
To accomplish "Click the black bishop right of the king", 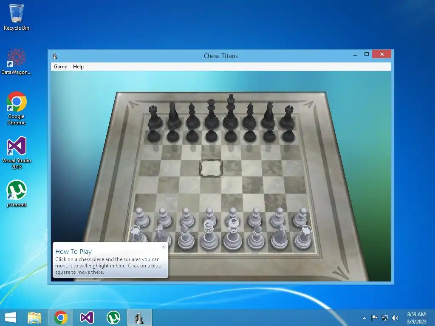I will click(x=249, y=116).
